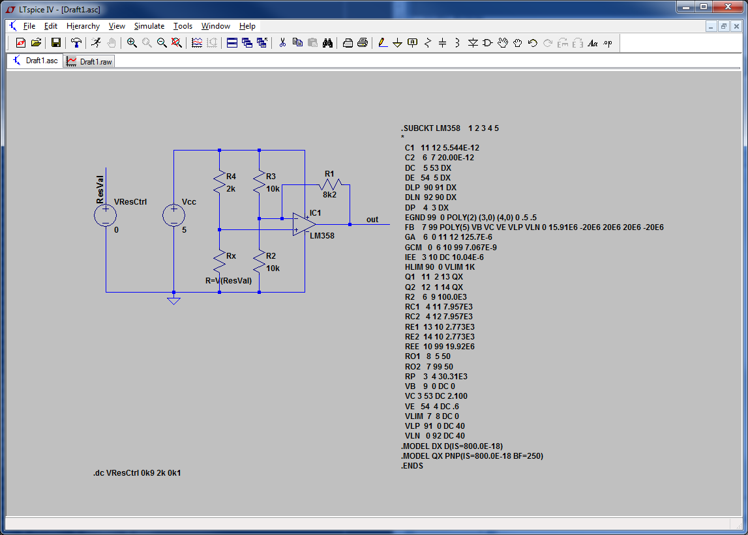This screenshot has width=748, height=535.
Task: Switch to the Draft1.raw tab
Action: click(x=89, y=61)
